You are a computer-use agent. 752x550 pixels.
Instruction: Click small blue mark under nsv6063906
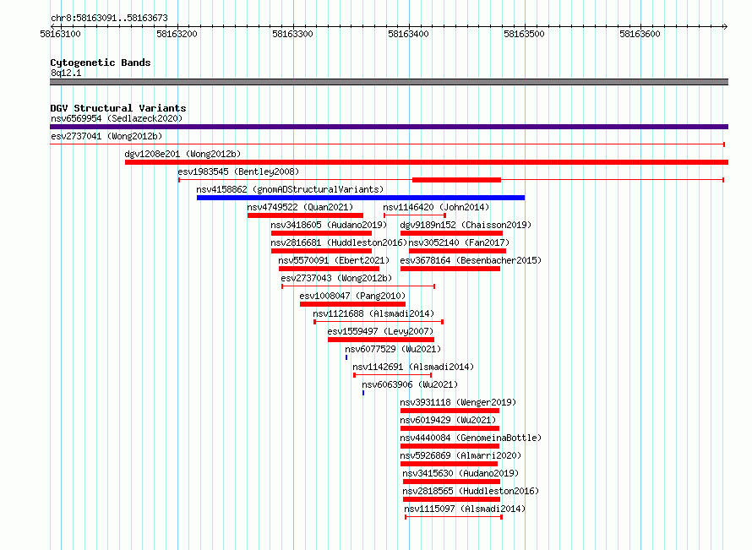363,393
